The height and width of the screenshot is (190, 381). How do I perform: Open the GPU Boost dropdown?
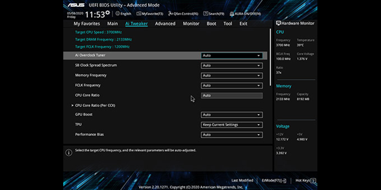tap(232, 115)
